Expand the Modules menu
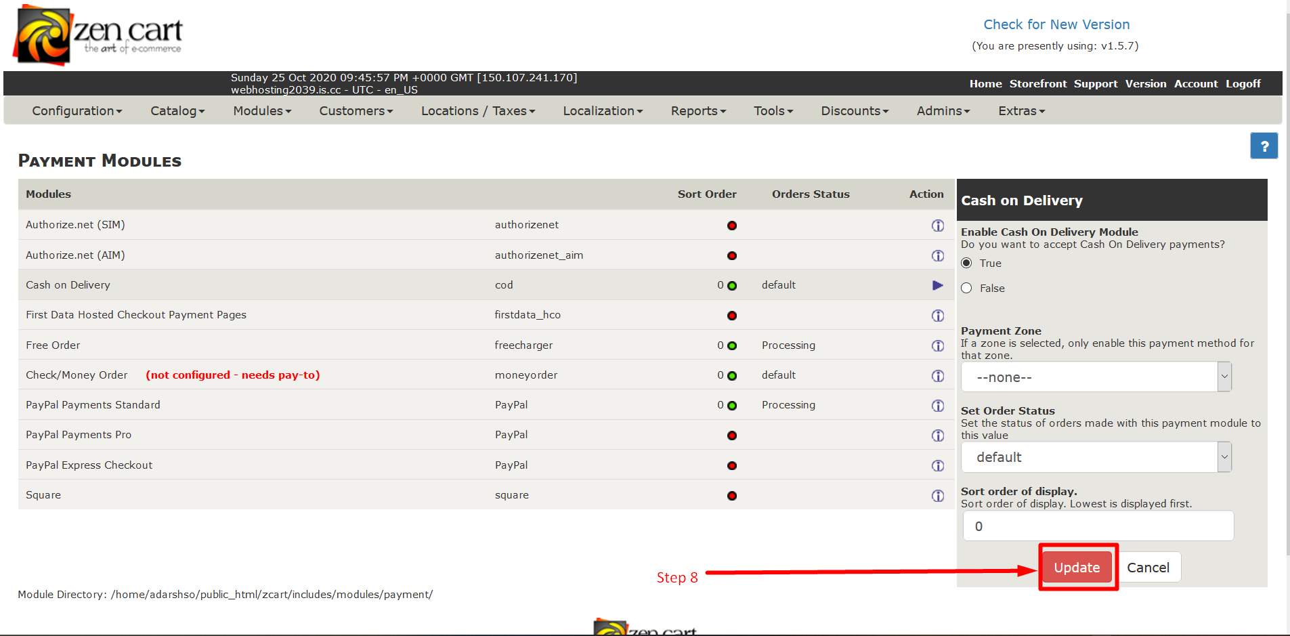Image resolution: width=1290 pixels, height=636 pixels. pyautogui.click(x=262, y=110)
